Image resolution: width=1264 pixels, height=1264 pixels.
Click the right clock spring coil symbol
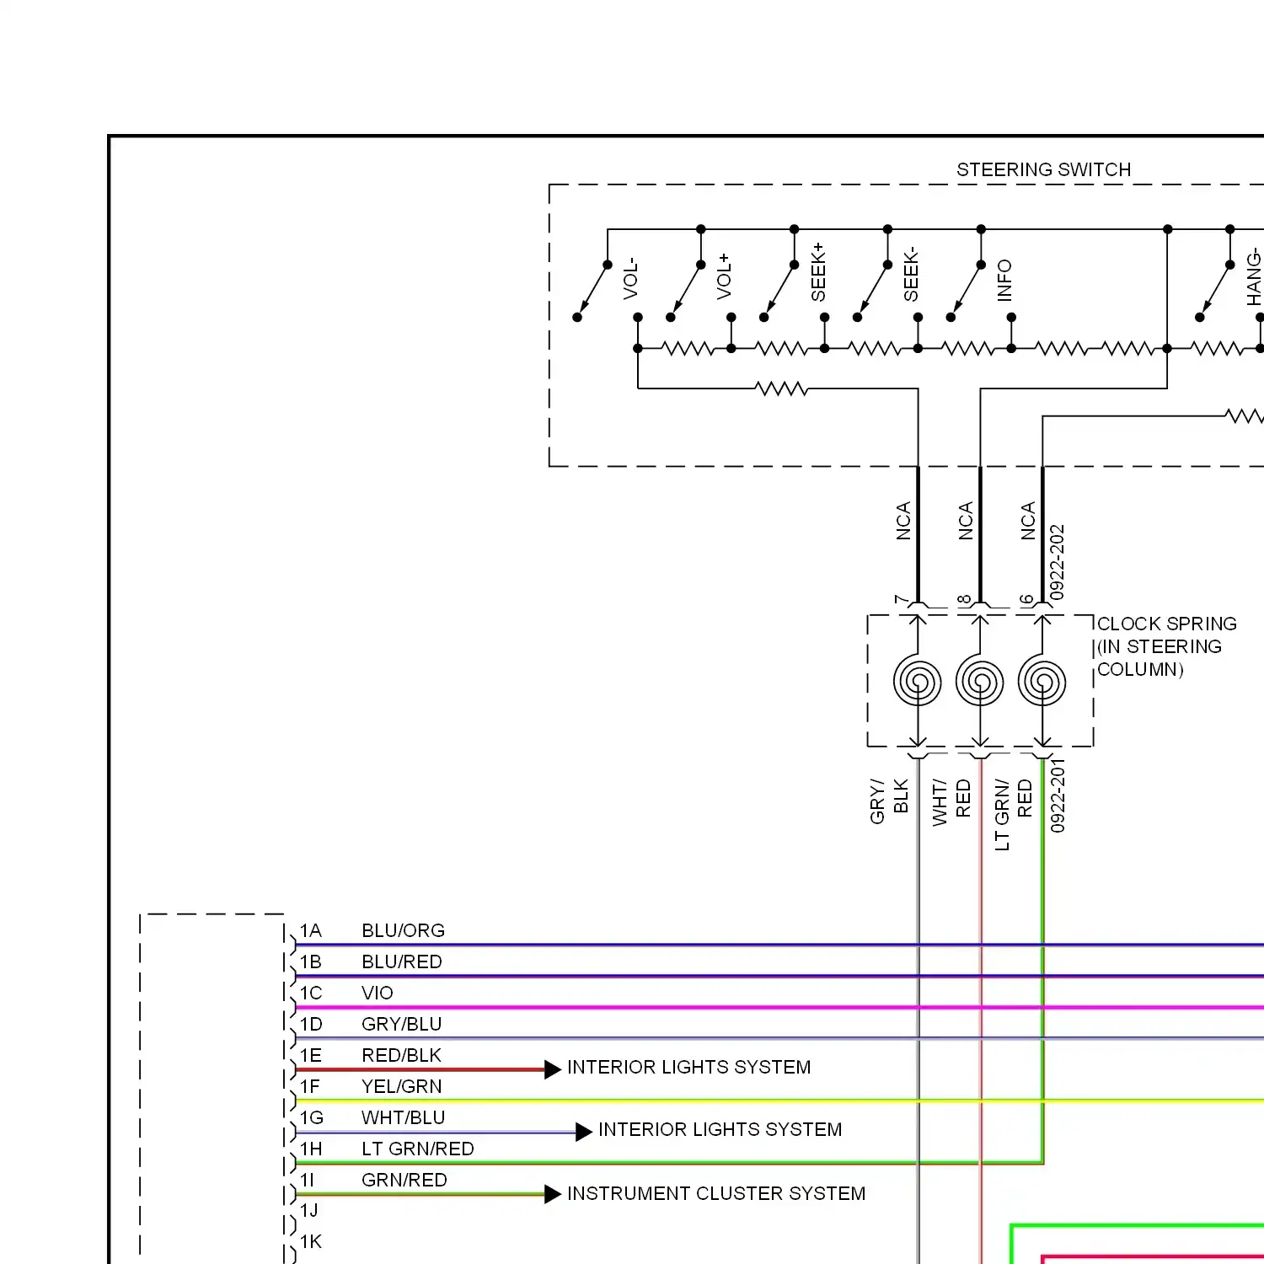[1042, 681]
